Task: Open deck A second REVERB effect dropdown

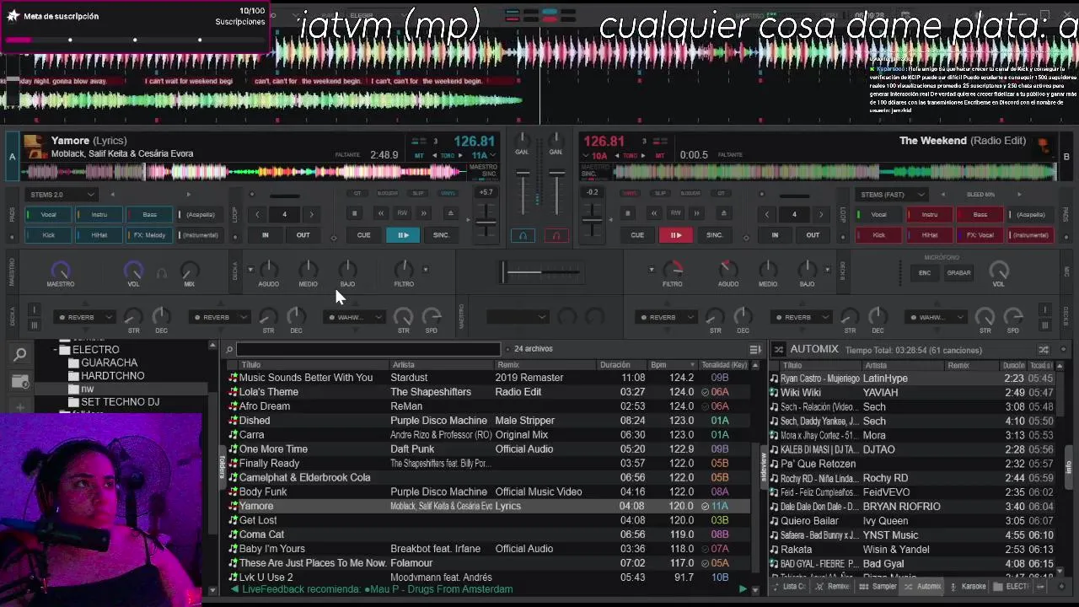Action: 218,318
